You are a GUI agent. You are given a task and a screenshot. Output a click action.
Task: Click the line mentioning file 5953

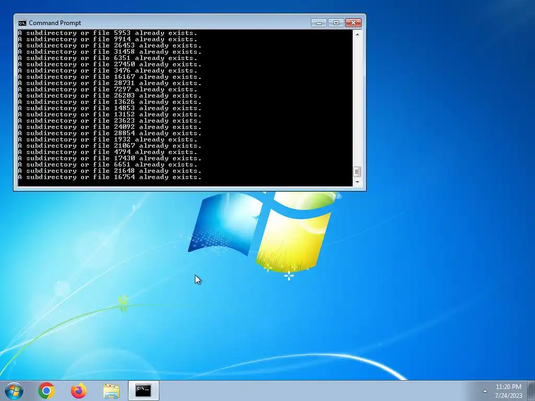click(108, 33)
